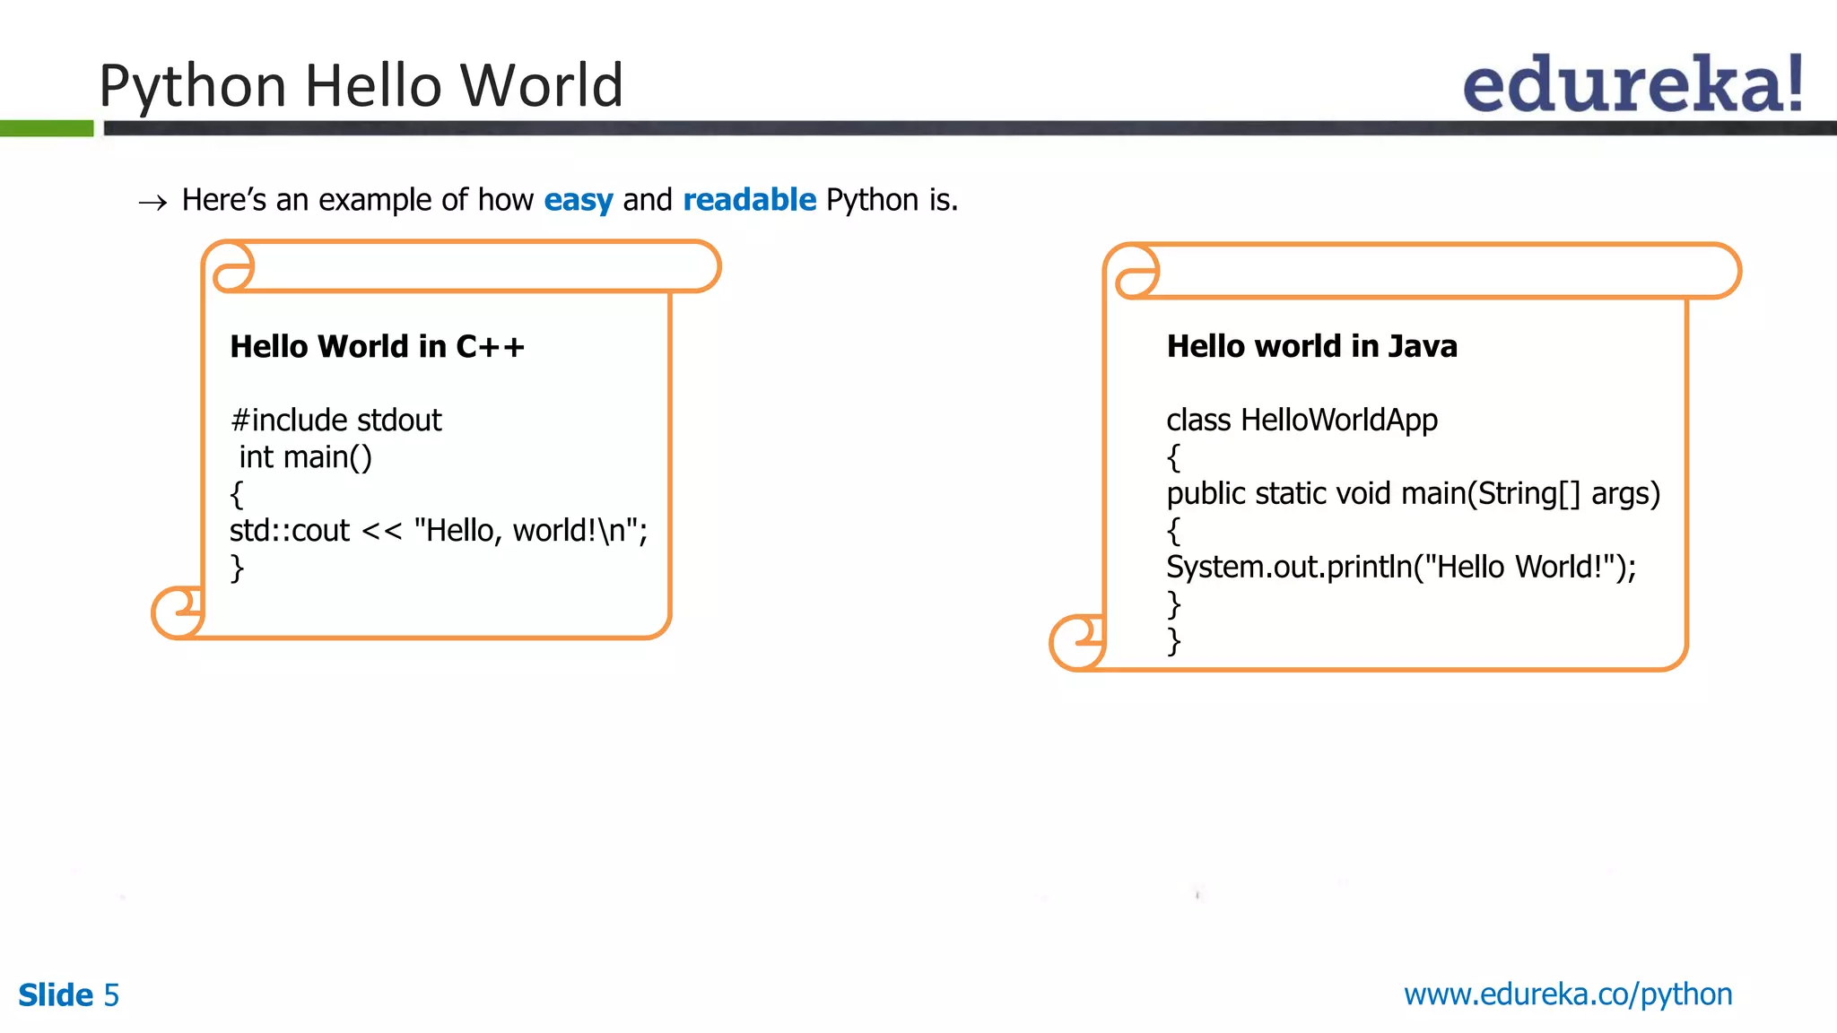Screen dimensions: 1837x1033
Task: Click the blue word easy
Action: pyautogui.click(x=579, y=200)
